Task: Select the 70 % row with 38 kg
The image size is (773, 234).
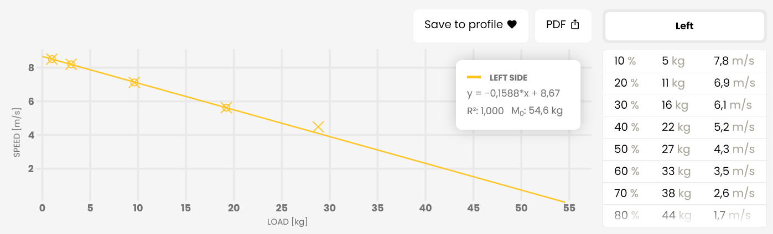Action: [x=684, y=193]
